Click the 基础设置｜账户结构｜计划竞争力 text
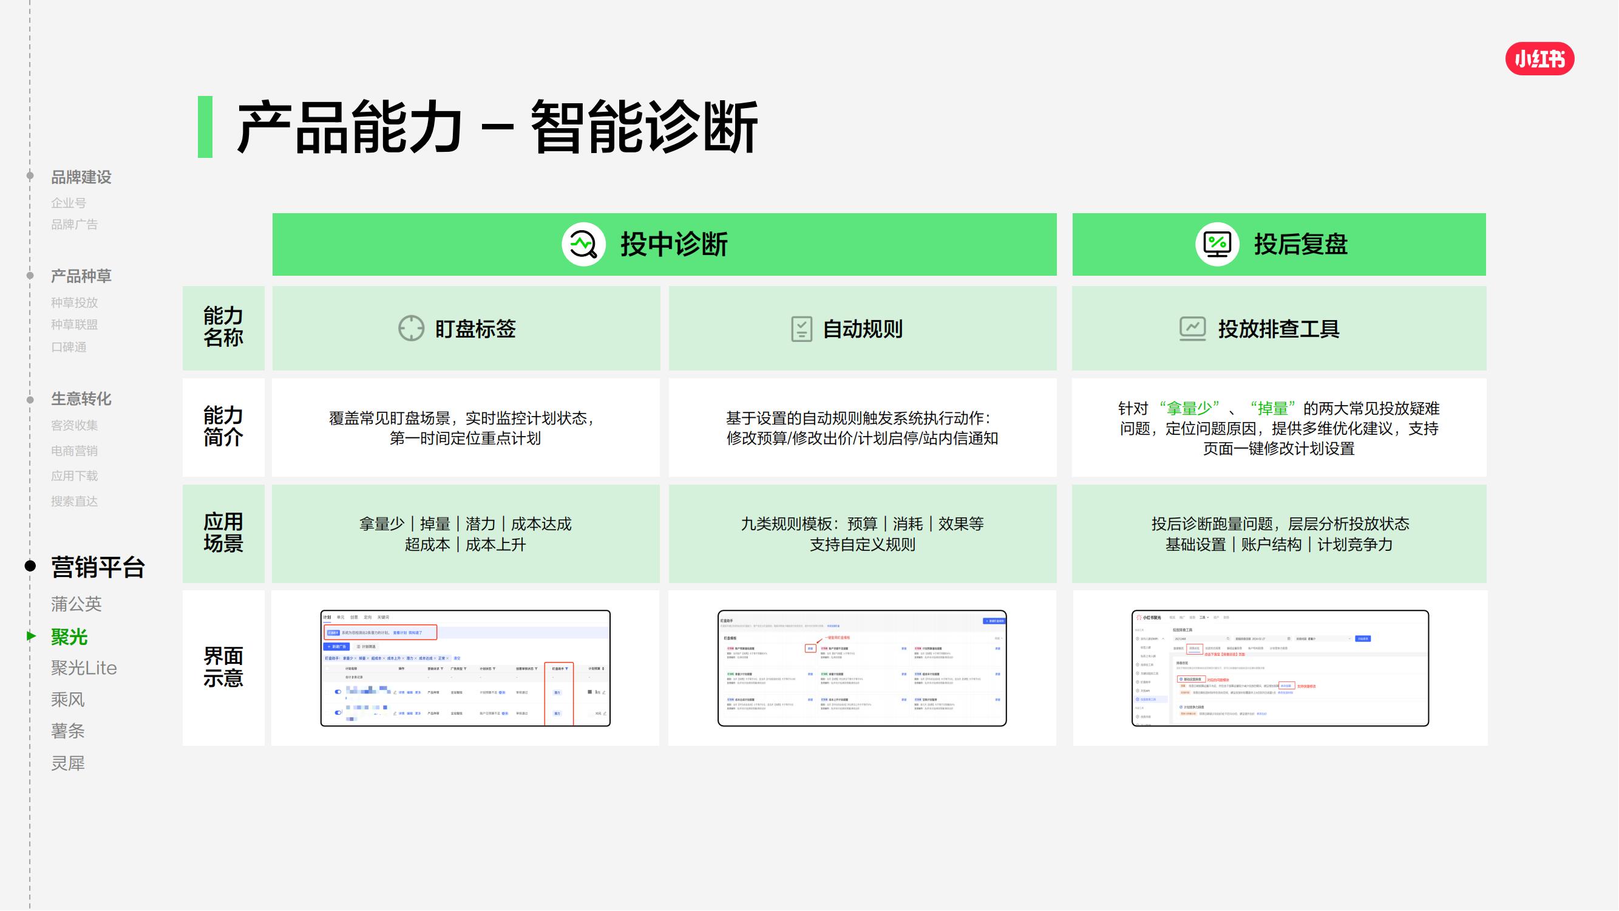The height and width of the screenshot is (911, 1619). [x=1280, y=544]
